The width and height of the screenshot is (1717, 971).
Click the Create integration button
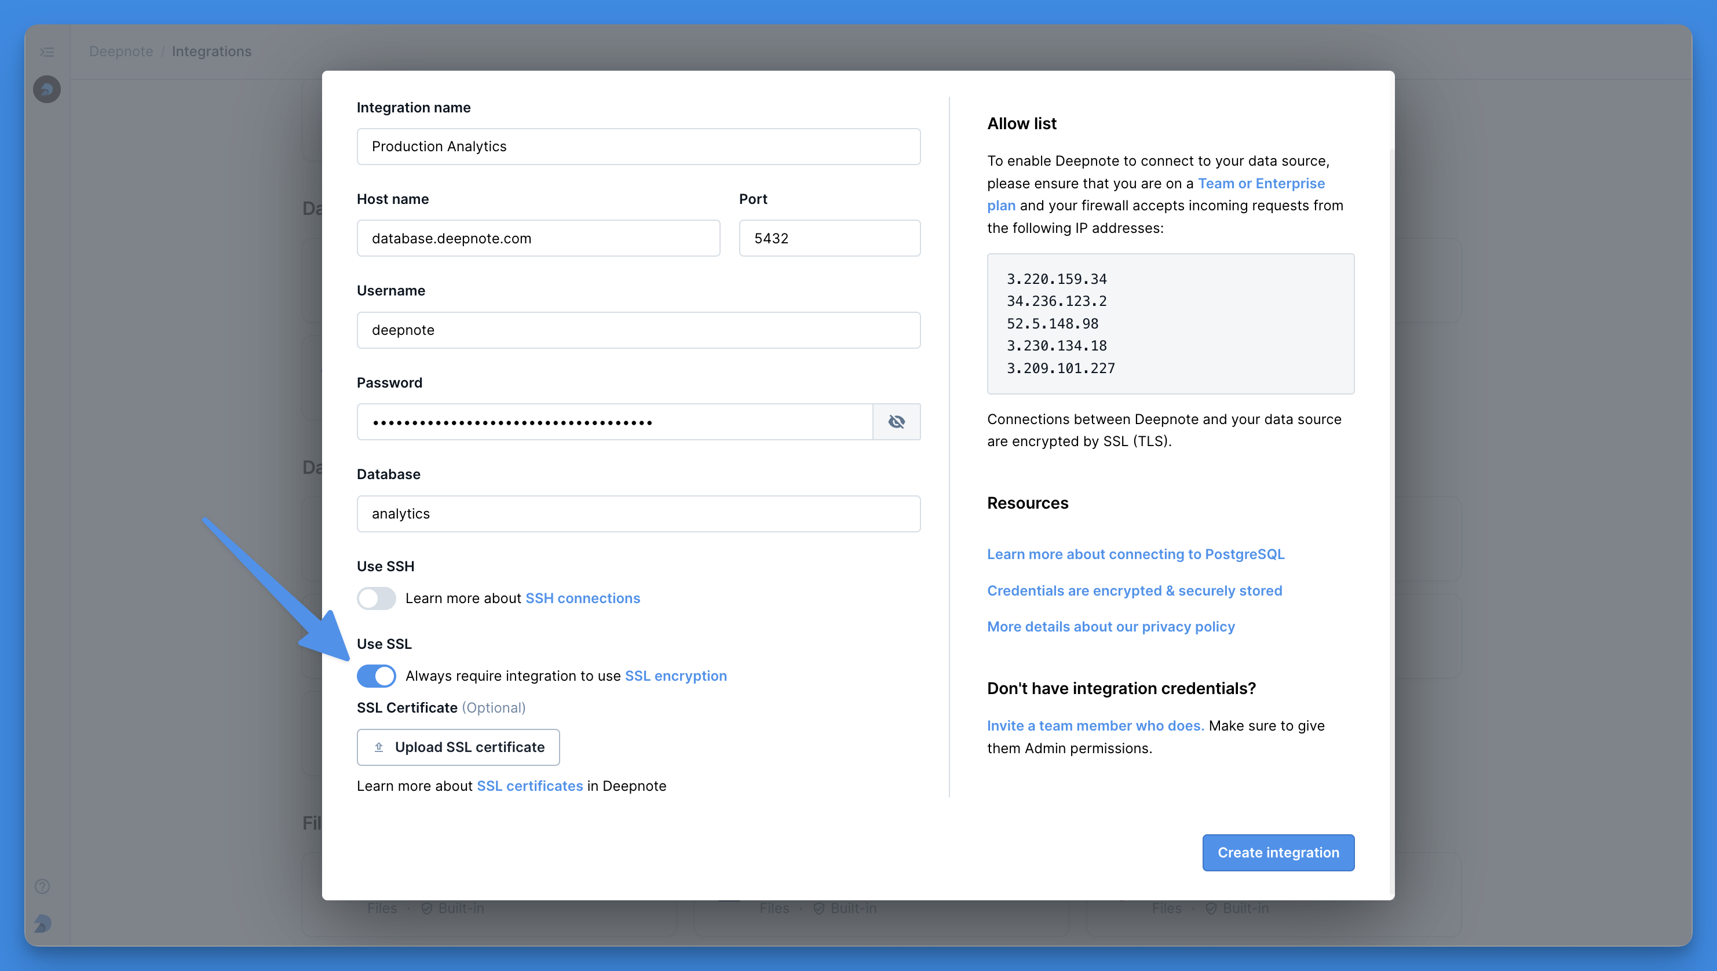click(x=1277, y=852)
